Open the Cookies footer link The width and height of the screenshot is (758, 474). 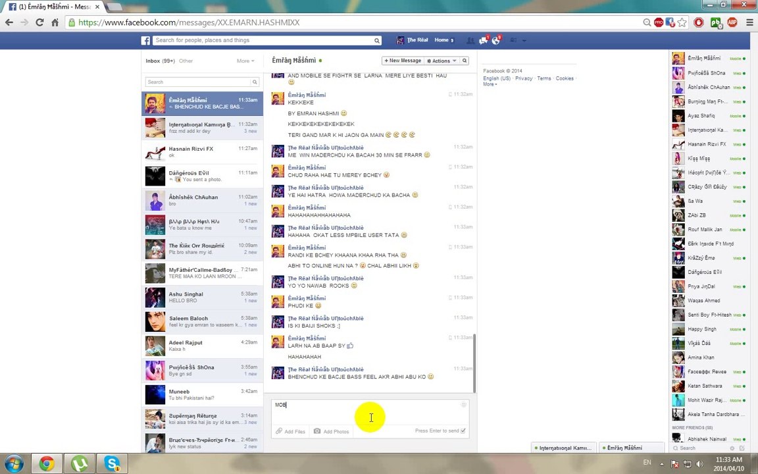click(x=565, y=78)
